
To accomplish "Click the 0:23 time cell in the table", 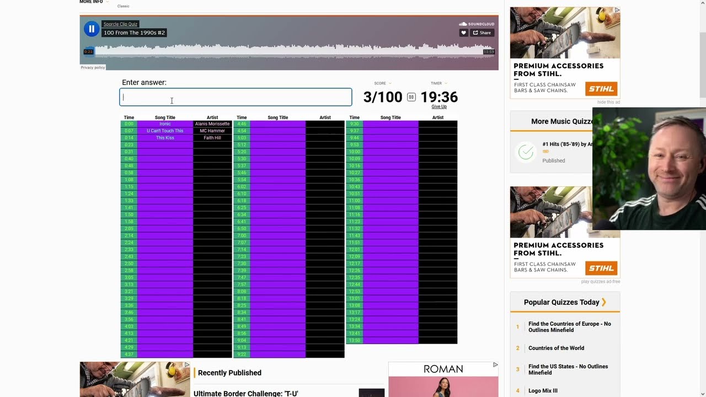I will 129,145.
